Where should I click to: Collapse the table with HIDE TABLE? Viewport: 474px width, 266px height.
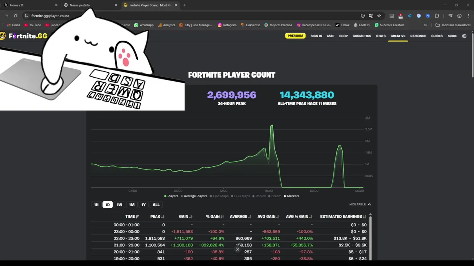click(360, 204)
